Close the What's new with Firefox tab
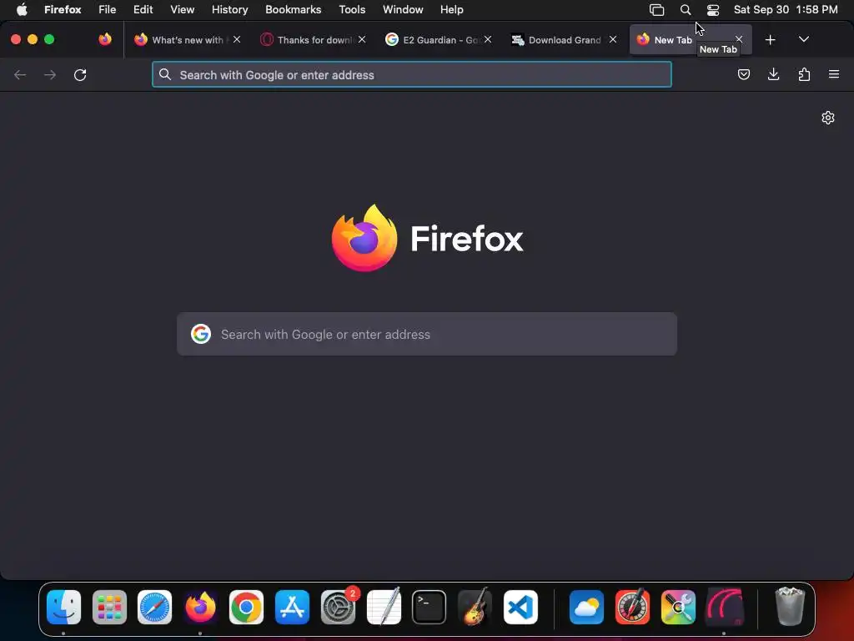 tap(236, 39)
